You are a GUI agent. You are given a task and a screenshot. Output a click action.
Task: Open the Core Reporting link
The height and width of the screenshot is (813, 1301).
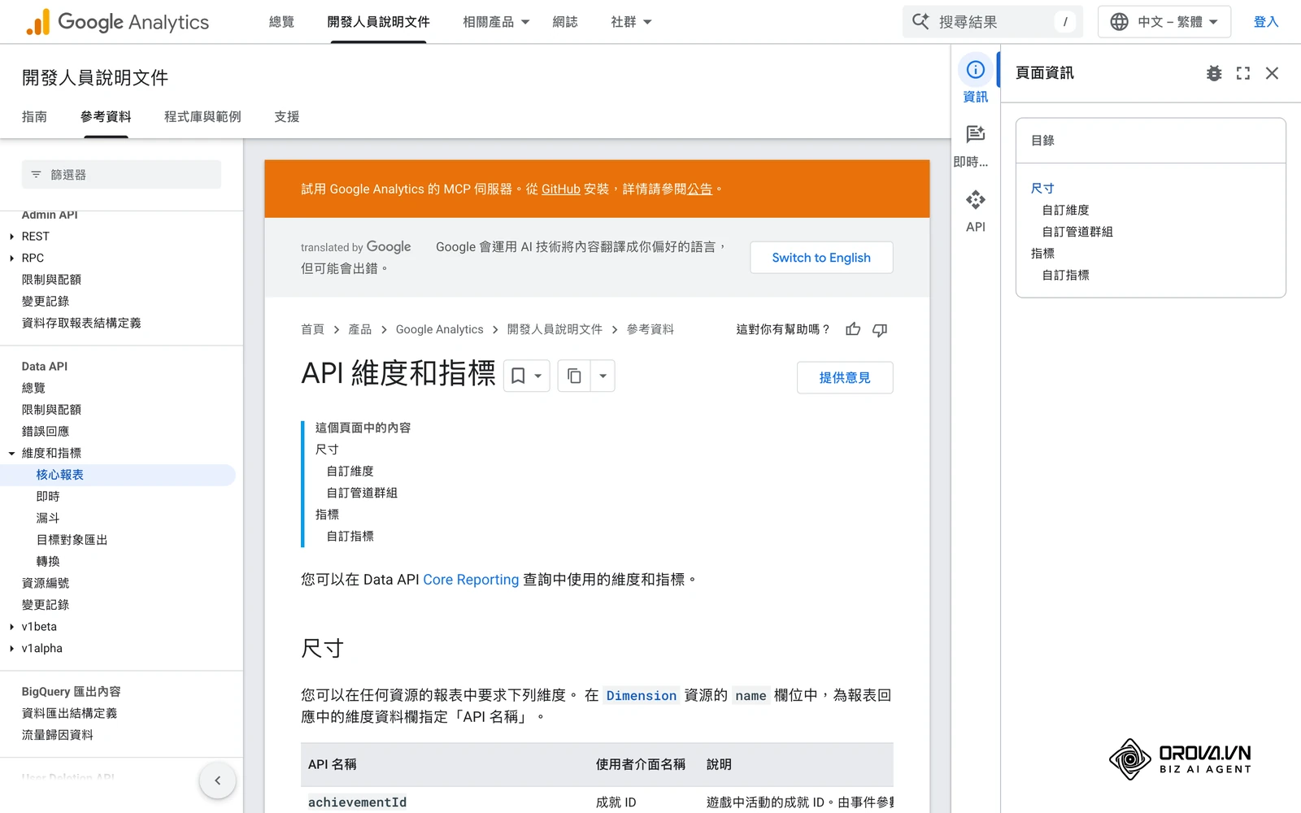click(471, 580)
